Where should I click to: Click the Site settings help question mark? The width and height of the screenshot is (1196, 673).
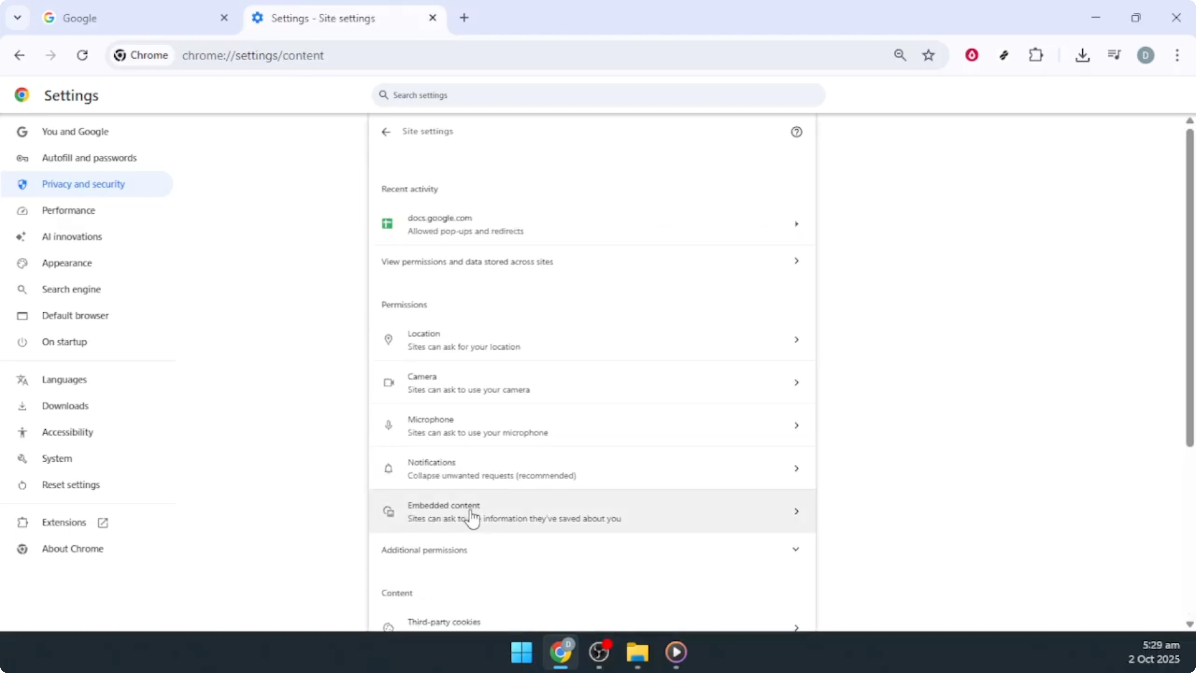point(796,132)
